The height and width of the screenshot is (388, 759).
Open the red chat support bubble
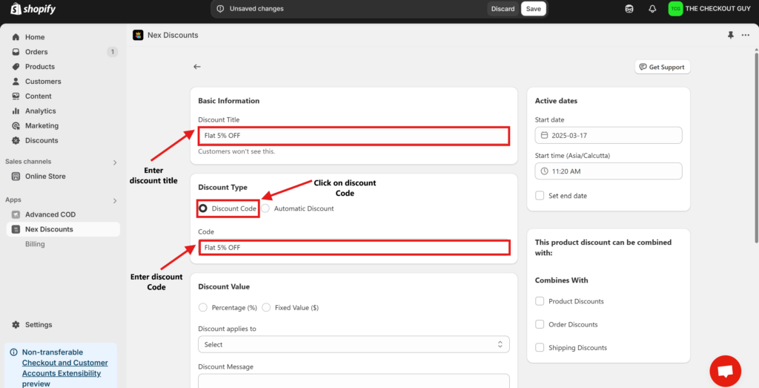pos(725,371)
